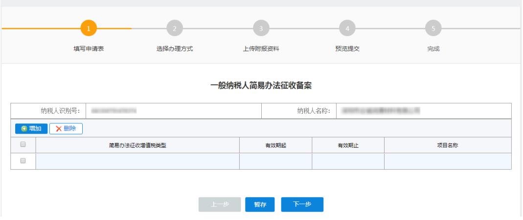Select the 上传附报资料 step label
Screen dimensions: 523x220
[261, 48]
